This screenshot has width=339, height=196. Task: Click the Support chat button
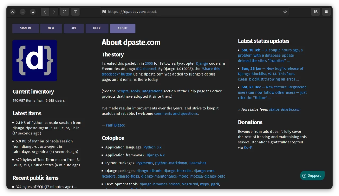tap(312, 176)
